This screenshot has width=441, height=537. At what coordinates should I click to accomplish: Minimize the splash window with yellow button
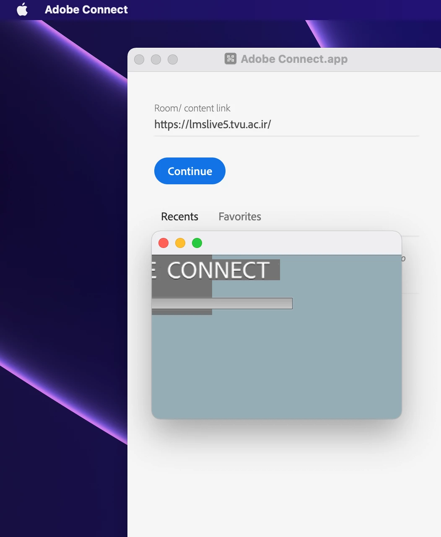pyautogui.click(x=180, y=243)
